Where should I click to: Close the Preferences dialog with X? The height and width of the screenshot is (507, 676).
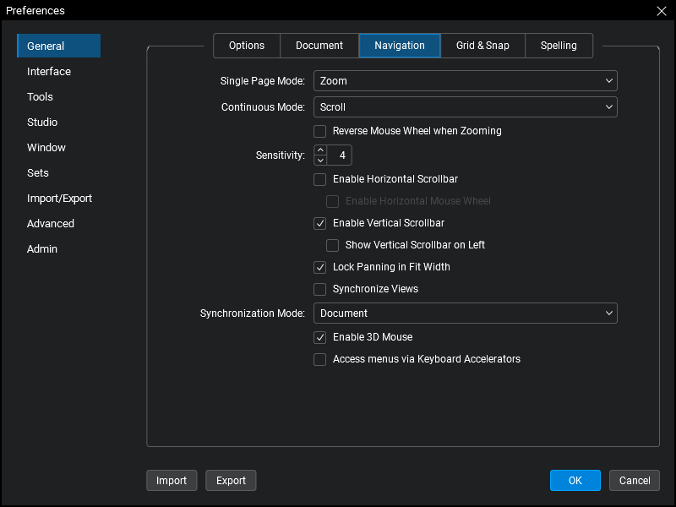click(662, 11)
